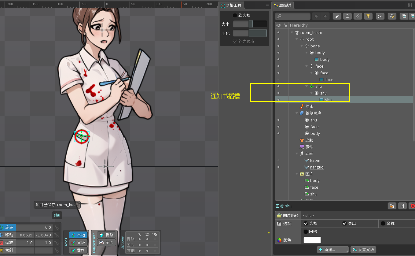Click the slot filter circle icon
Image resolution: width=415 pixels, height=256 pixels.
pos(347,16)
